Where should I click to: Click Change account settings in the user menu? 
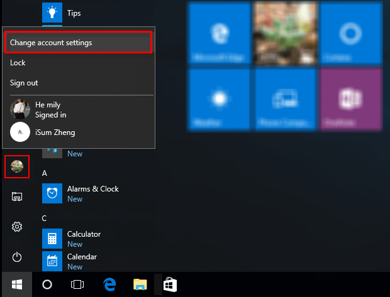[79, 43]
